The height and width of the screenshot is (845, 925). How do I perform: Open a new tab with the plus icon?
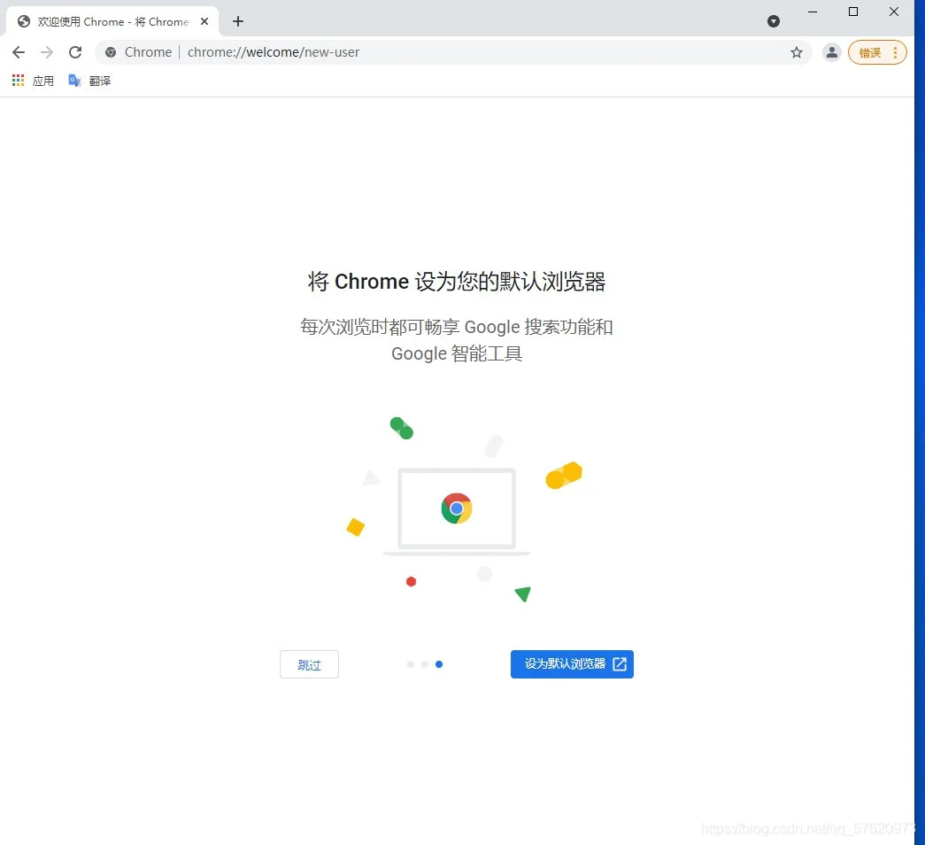click(238, 22)
